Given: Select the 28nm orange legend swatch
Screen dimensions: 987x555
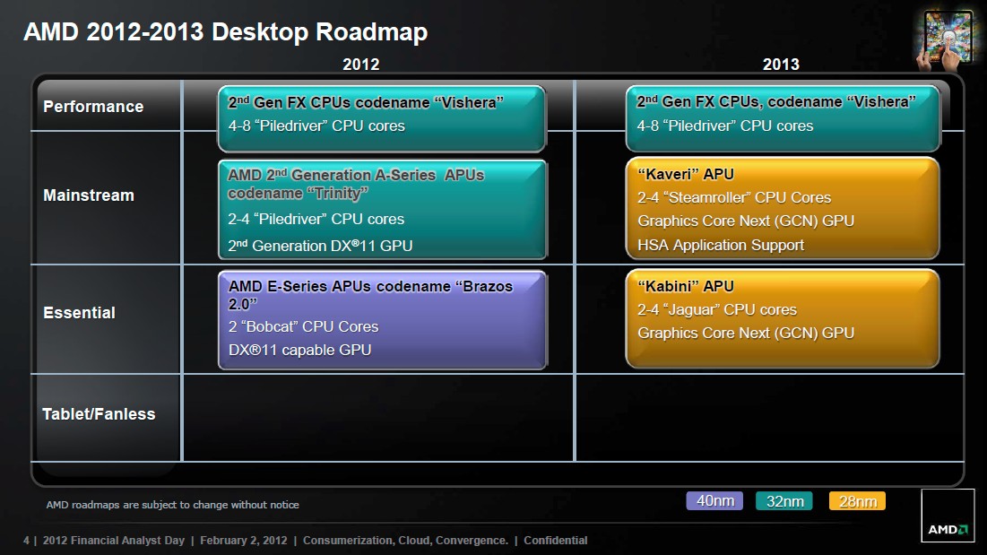Looking at the screenshot, I should point(857,501).
